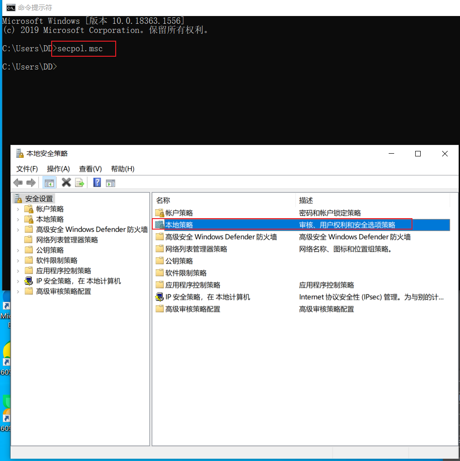Open the 操作(A) menu
460x461 pixels.
(x=59, y=169)
